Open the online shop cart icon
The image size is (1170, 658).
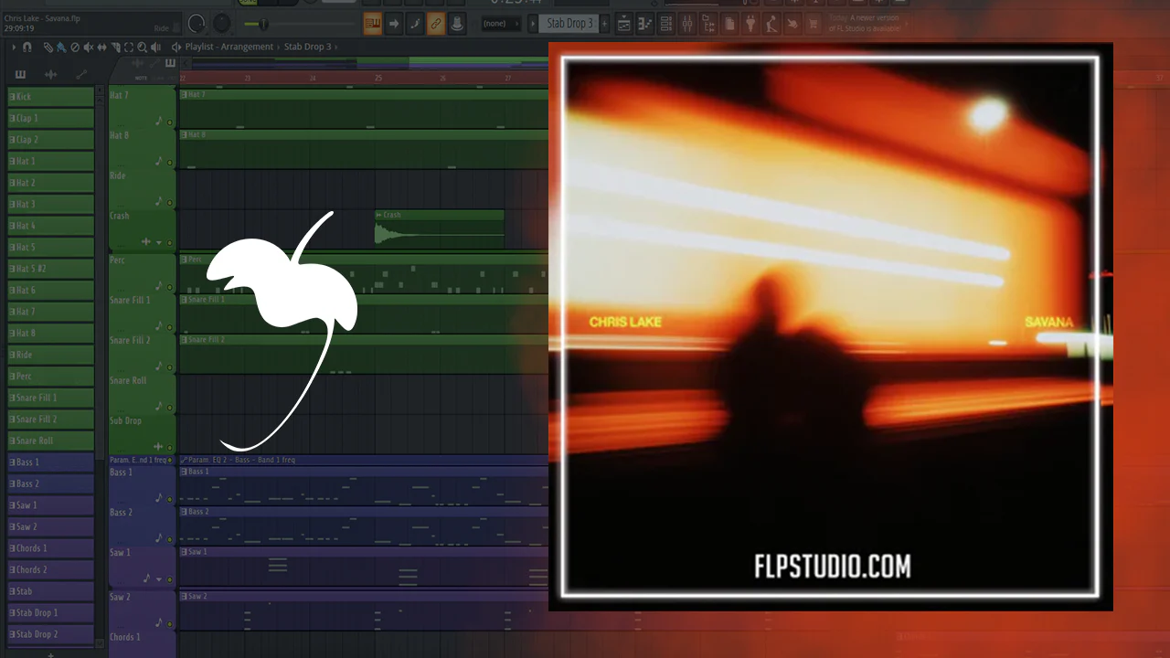(x=814, y=24)
